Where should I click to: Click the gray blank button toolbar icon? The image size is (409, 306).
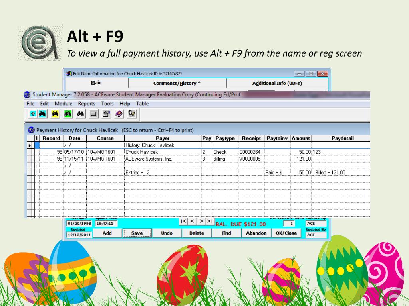93,114
